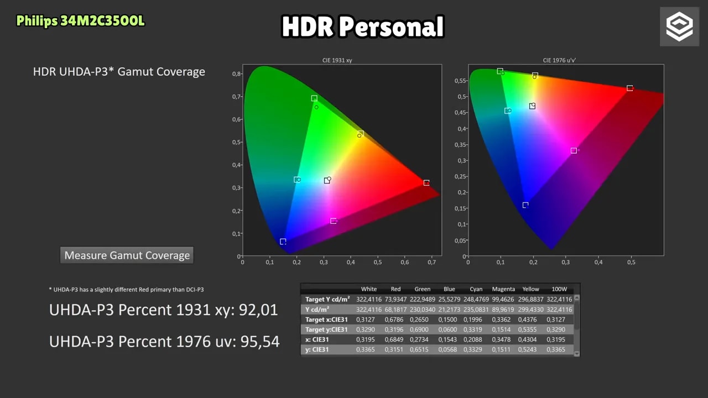708x398 pixels.
Task: Click the cell value 0,6849
Action: [x=395, y=339]
